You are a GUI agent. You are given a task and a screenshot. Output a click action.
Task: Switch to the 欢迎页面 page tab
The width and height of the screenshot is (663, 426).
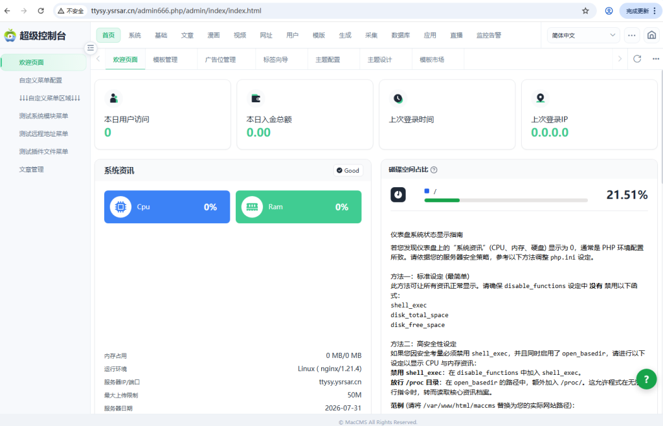pyautogui.click(x=125, y=60)
